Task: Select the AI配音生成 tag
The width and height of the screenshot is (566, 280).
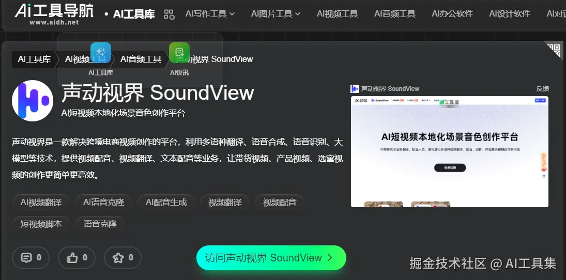Action: [166, 203]
